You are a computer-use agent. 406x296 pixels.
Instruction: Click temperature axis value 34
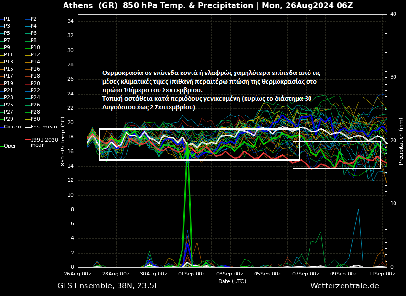[x=70, y=21]
